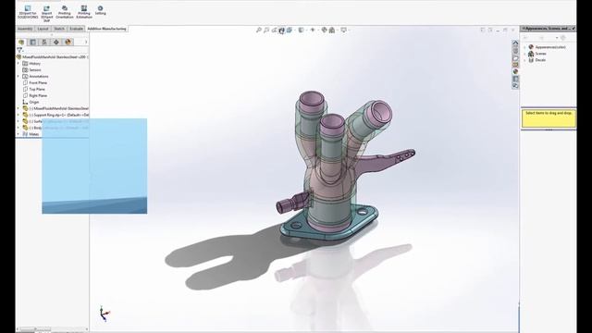Expand the History folder
The image size is (592, 333).
pyautogui.click(x=18, y=64)
